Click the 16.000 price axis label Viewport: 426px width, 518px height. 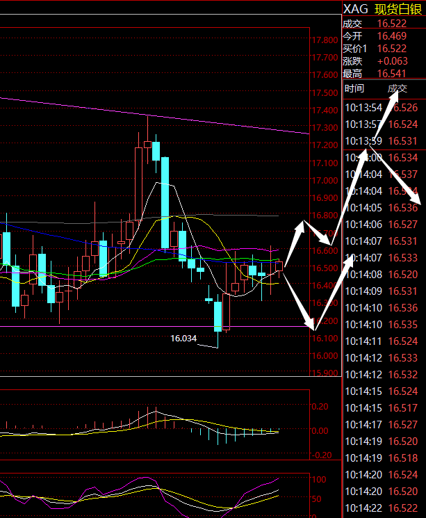(x=325, y=356)
